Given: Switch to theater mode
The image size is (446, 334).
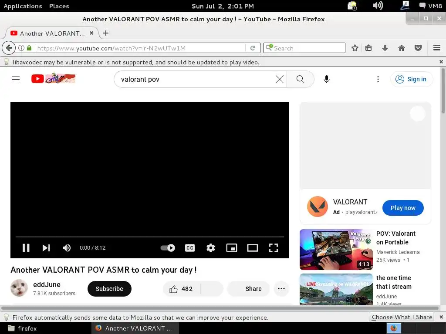Looking at the screenshot, I should point(253,247).
